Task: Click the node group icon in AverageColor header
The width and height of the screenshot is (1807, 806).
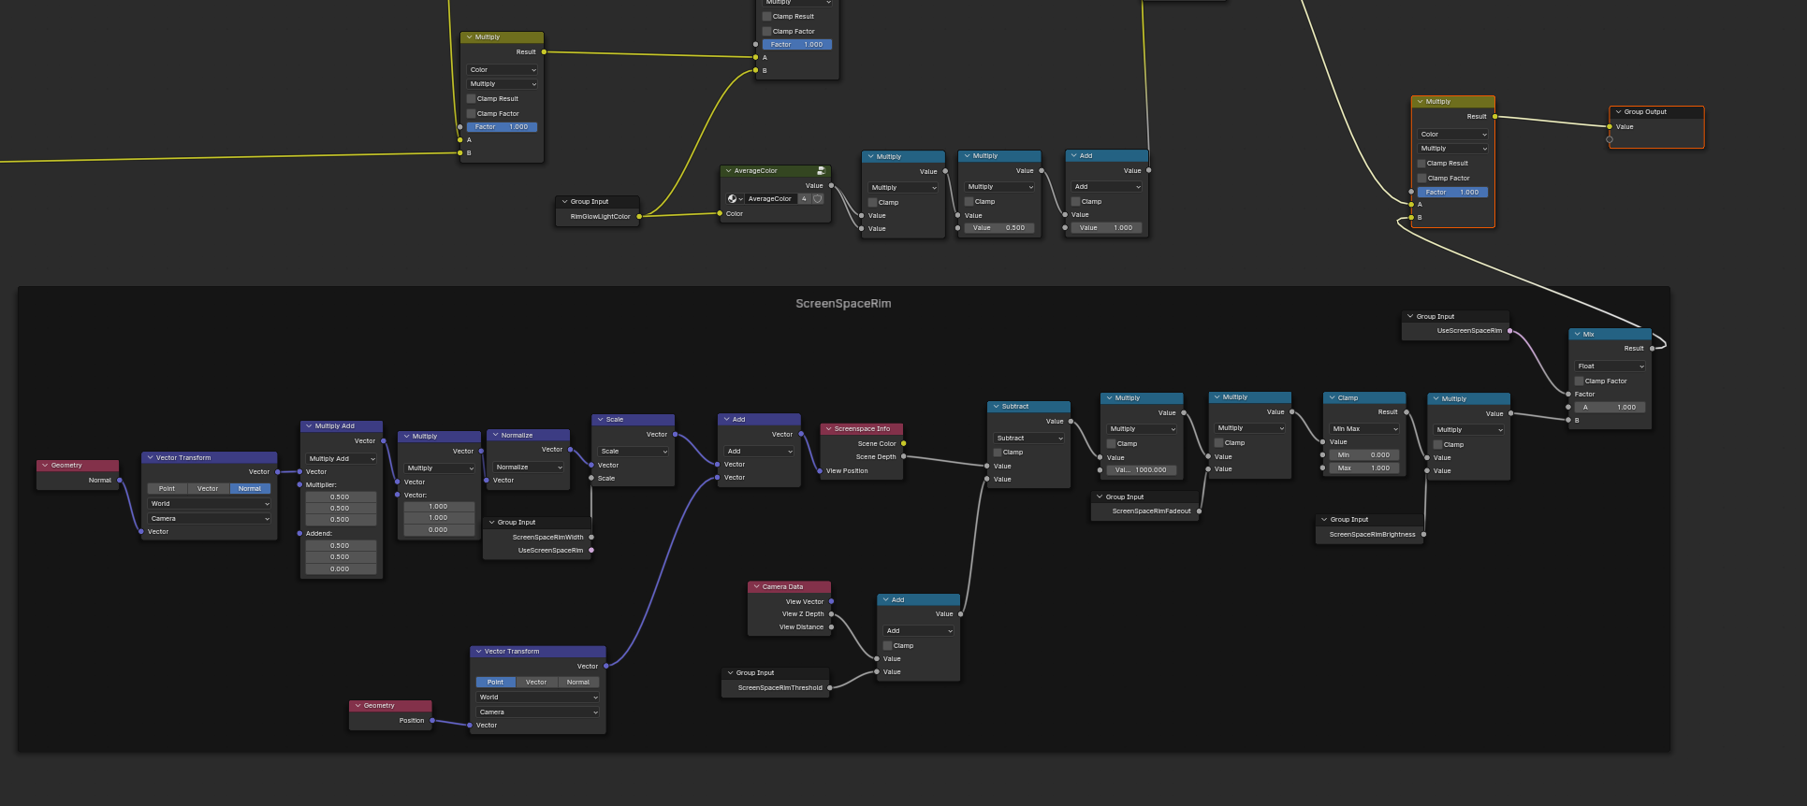Action: (821, 171)
